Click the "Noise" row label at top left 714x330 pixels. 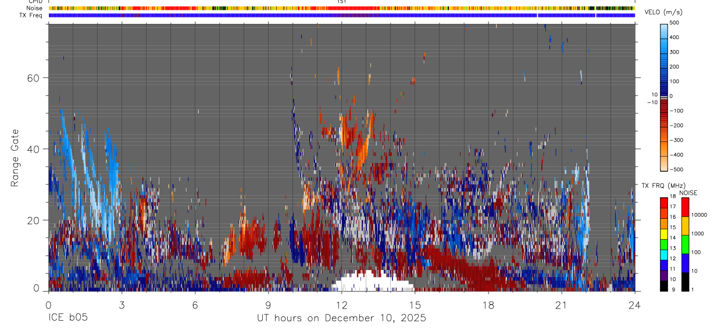[x=34, y=8]
